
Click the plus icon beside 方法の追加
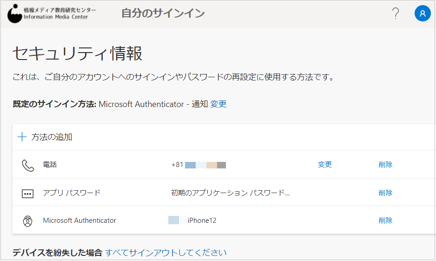coord(22,137)
